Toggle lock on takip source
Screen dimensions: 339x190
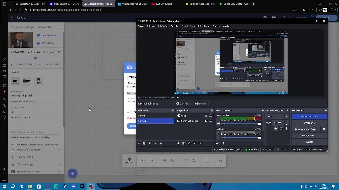tap(211, 116)
